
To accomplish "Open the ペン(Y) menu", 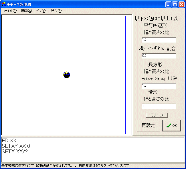I will coord(41,11).
